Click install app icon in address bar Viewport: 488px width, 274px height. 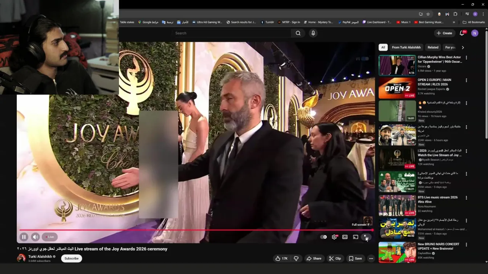click(421, 14)
